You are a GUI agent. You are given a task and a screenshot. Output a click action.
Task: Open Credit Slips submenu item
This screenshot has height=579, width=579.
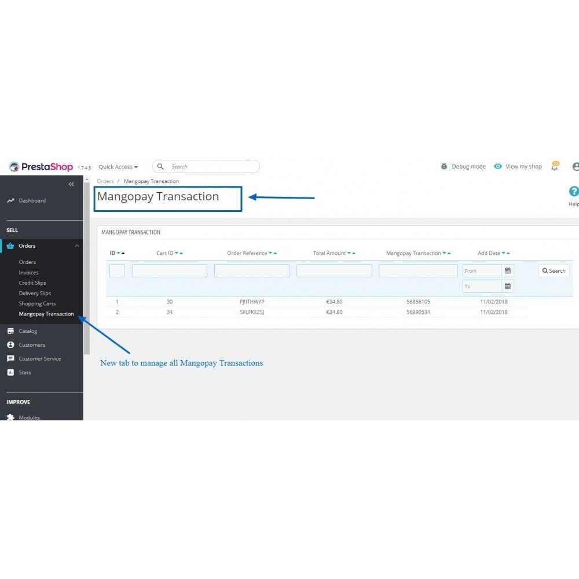pos(32,283)
